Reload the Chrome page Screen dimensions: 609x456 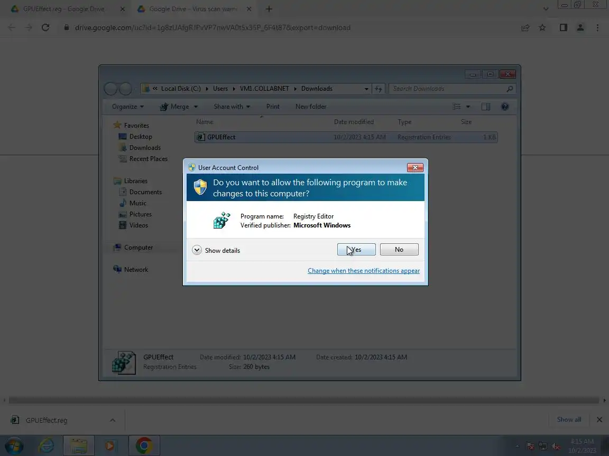point(45,27)
